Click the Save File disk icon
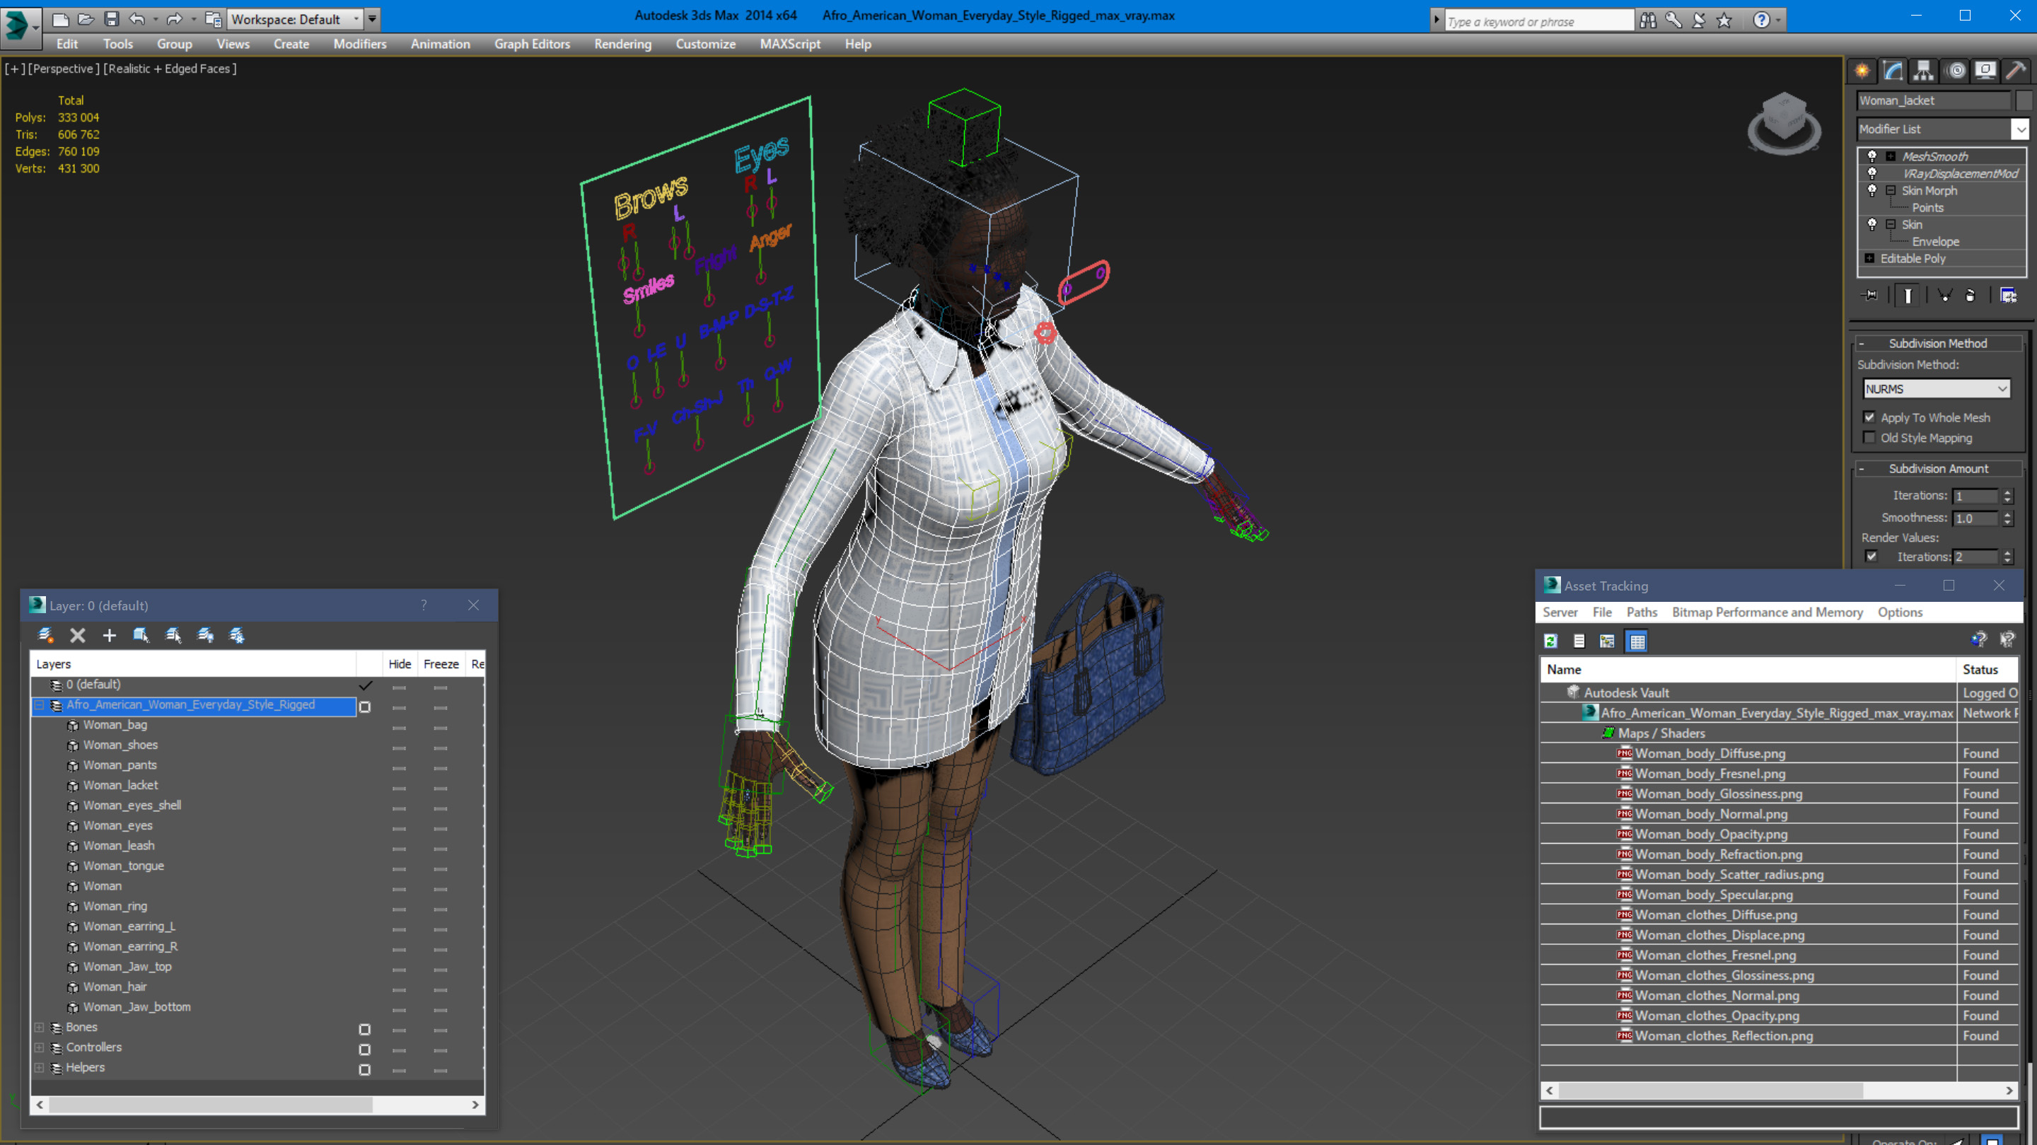 (112, 19)
